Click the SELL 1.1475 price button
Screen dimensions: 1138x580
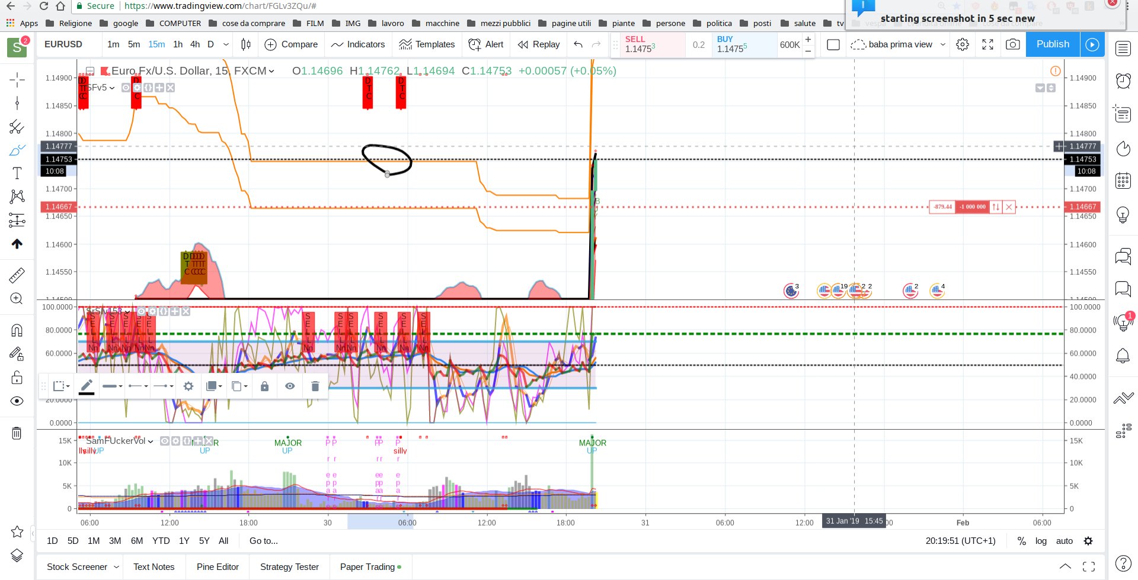(x=653, y=44)
